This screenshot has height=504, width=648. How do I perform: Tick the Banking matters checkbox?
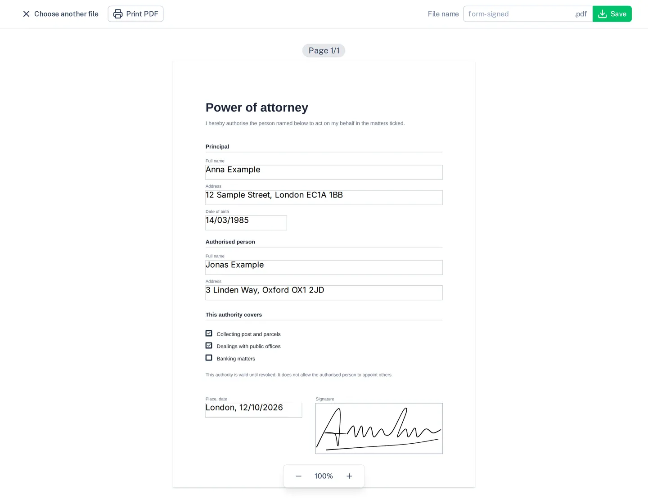tap(209, 358)
